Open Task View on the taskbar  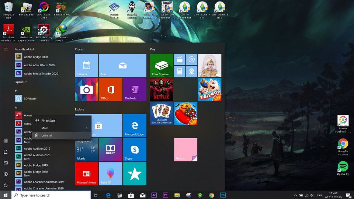pos(96,195)
